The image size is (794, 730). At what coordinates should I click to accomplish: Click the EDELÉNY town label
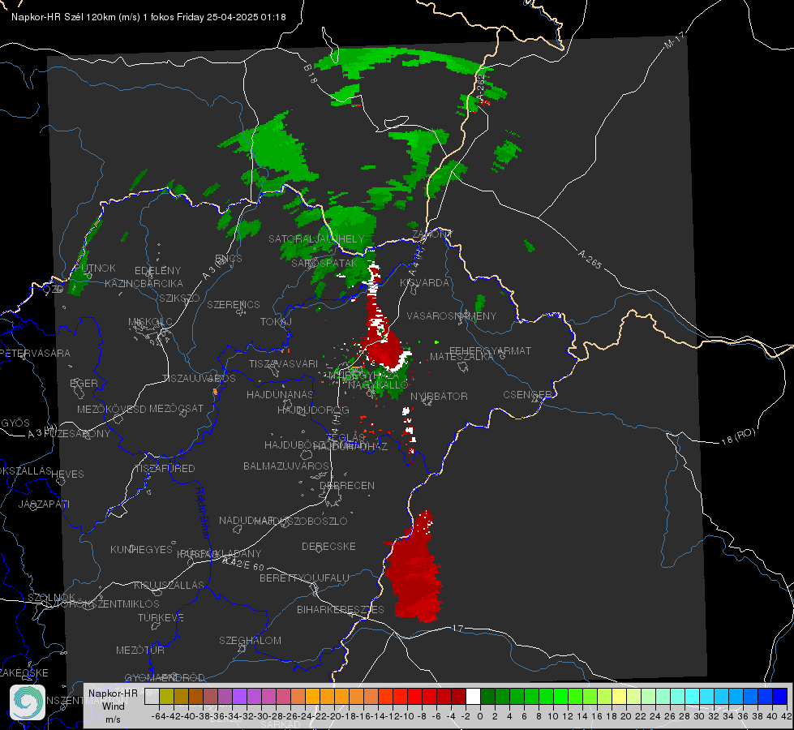157,271
